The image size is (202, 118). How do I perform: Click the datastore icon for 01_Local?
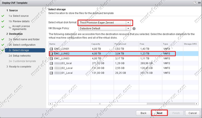[x=51, y=73]
